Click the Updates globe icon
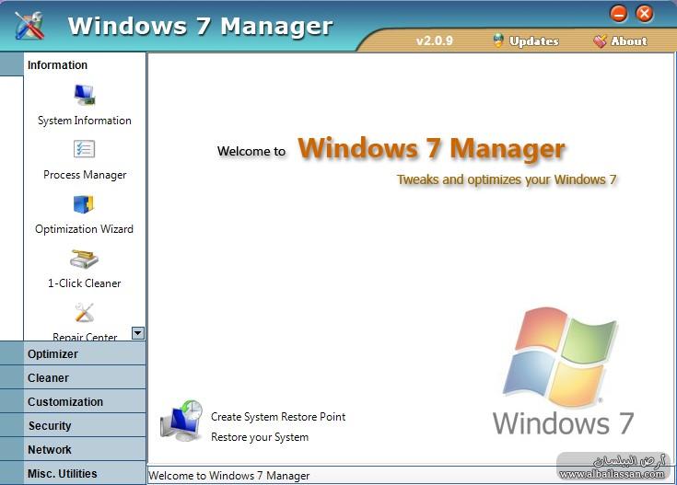 (498, 40)
